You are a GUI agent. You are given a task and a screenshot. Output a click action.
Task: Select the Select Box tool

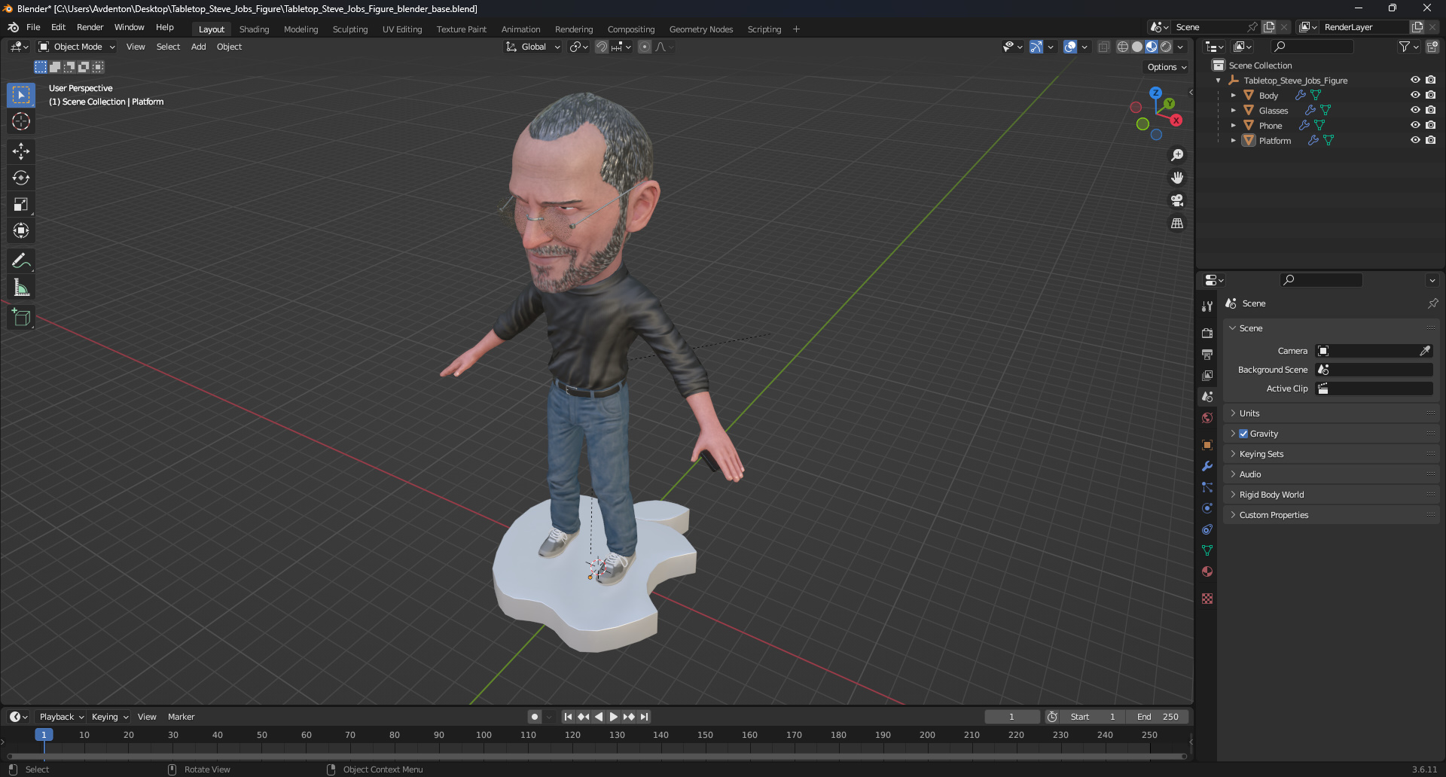21,95
